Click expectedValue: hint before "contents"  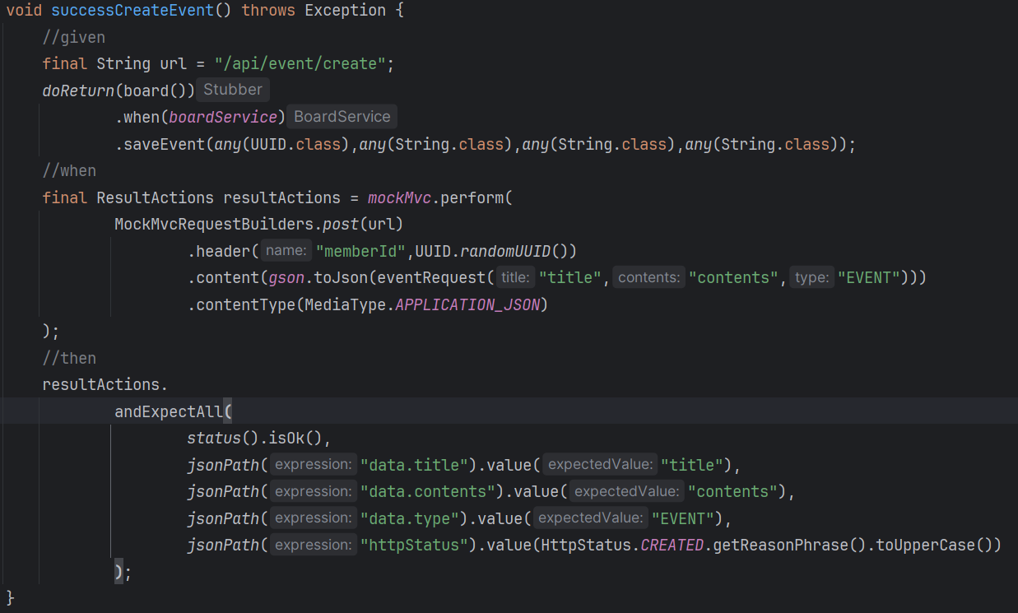[x=626, y=491]
